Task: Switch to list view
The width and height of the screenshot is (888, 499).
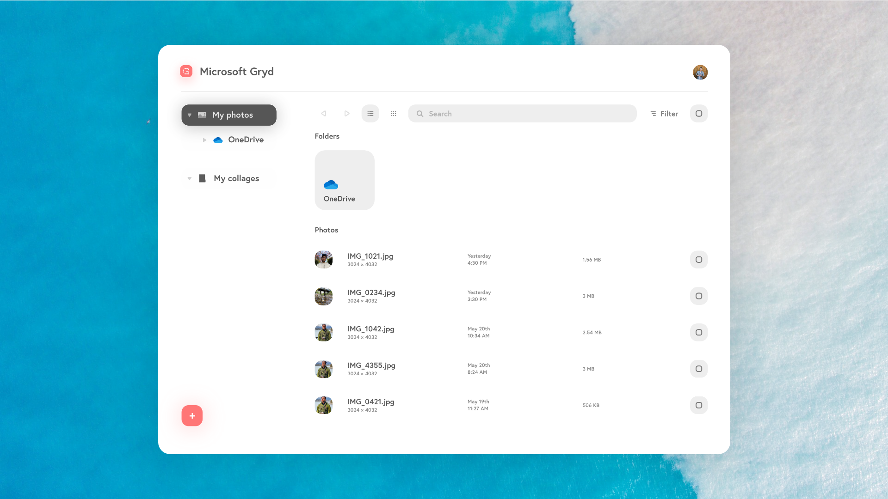Action: (370, 114)
